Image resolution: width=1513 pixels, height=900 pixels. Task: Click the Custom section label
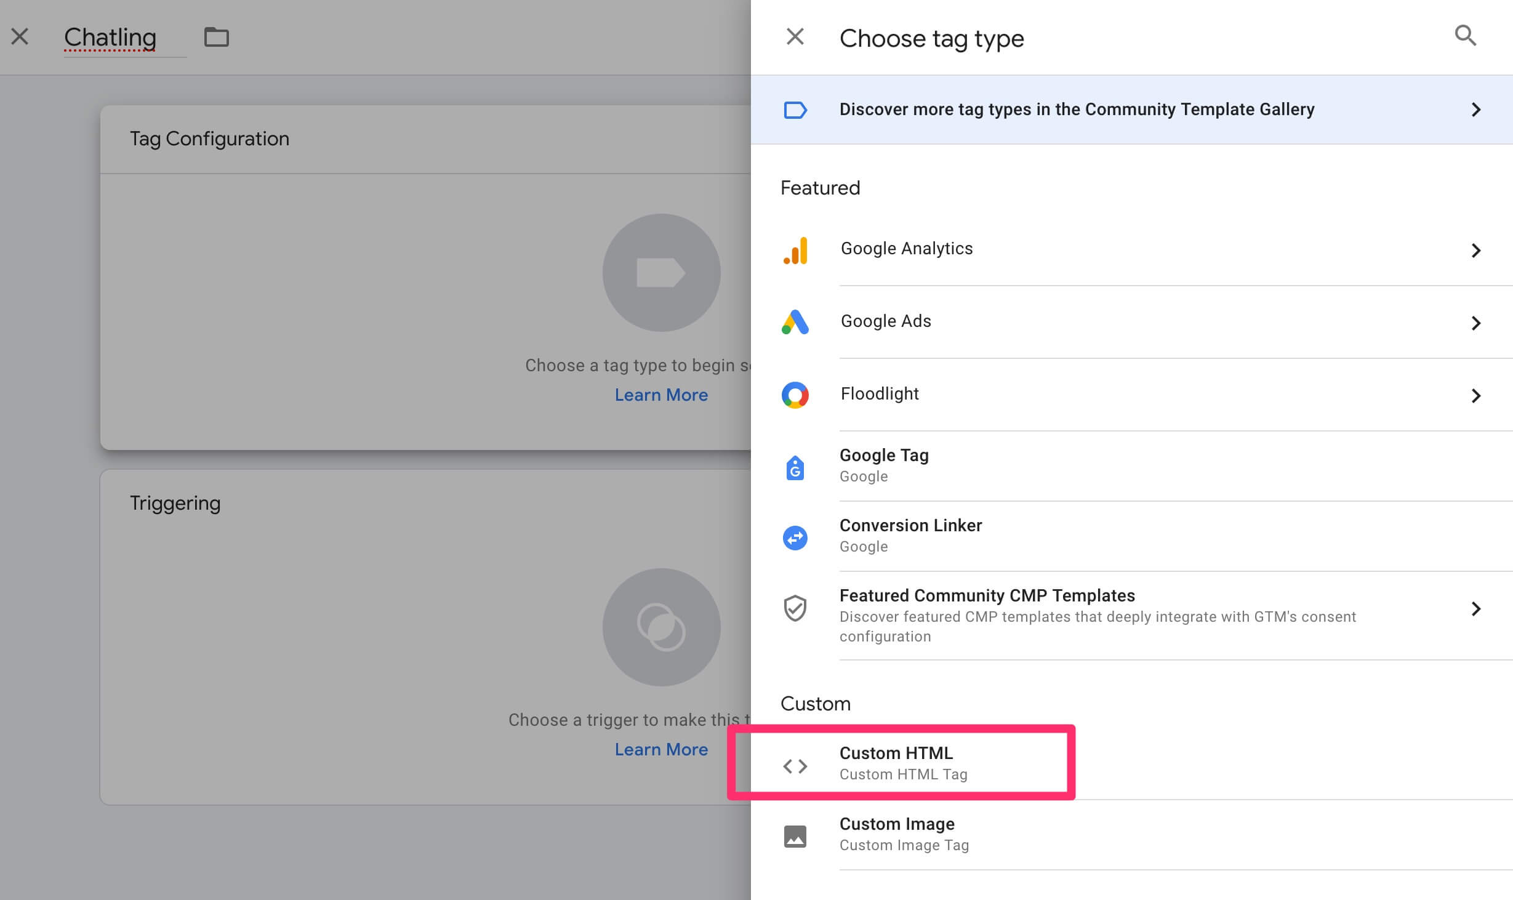pos(815,704)
